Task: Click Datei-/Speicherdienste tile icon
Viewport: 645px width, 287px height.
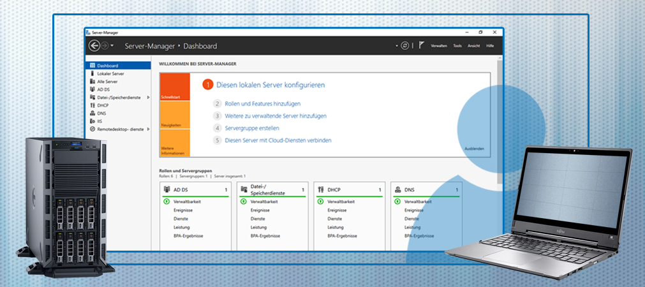Action: (244, 189)
